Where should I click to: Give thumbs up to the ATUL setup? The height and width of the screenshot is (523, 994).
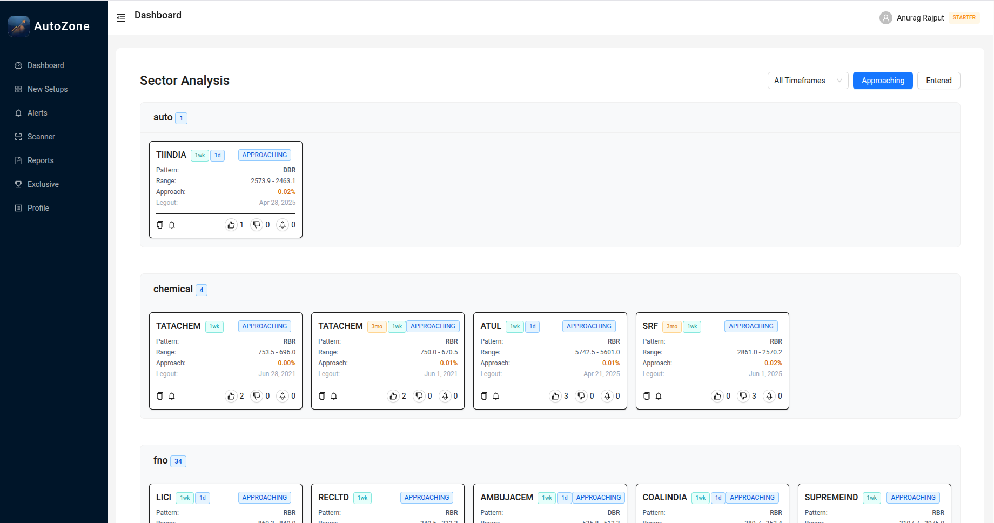(555, 396)
